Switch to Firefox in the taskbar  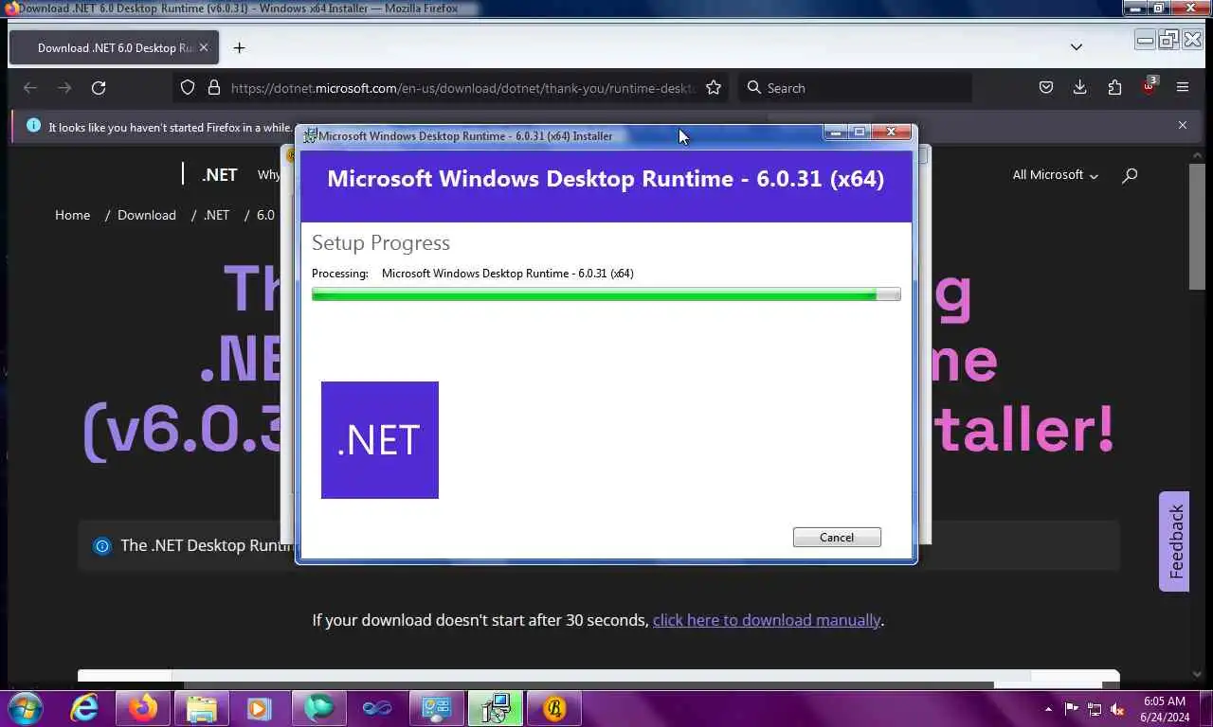click(x=144, y=708)
